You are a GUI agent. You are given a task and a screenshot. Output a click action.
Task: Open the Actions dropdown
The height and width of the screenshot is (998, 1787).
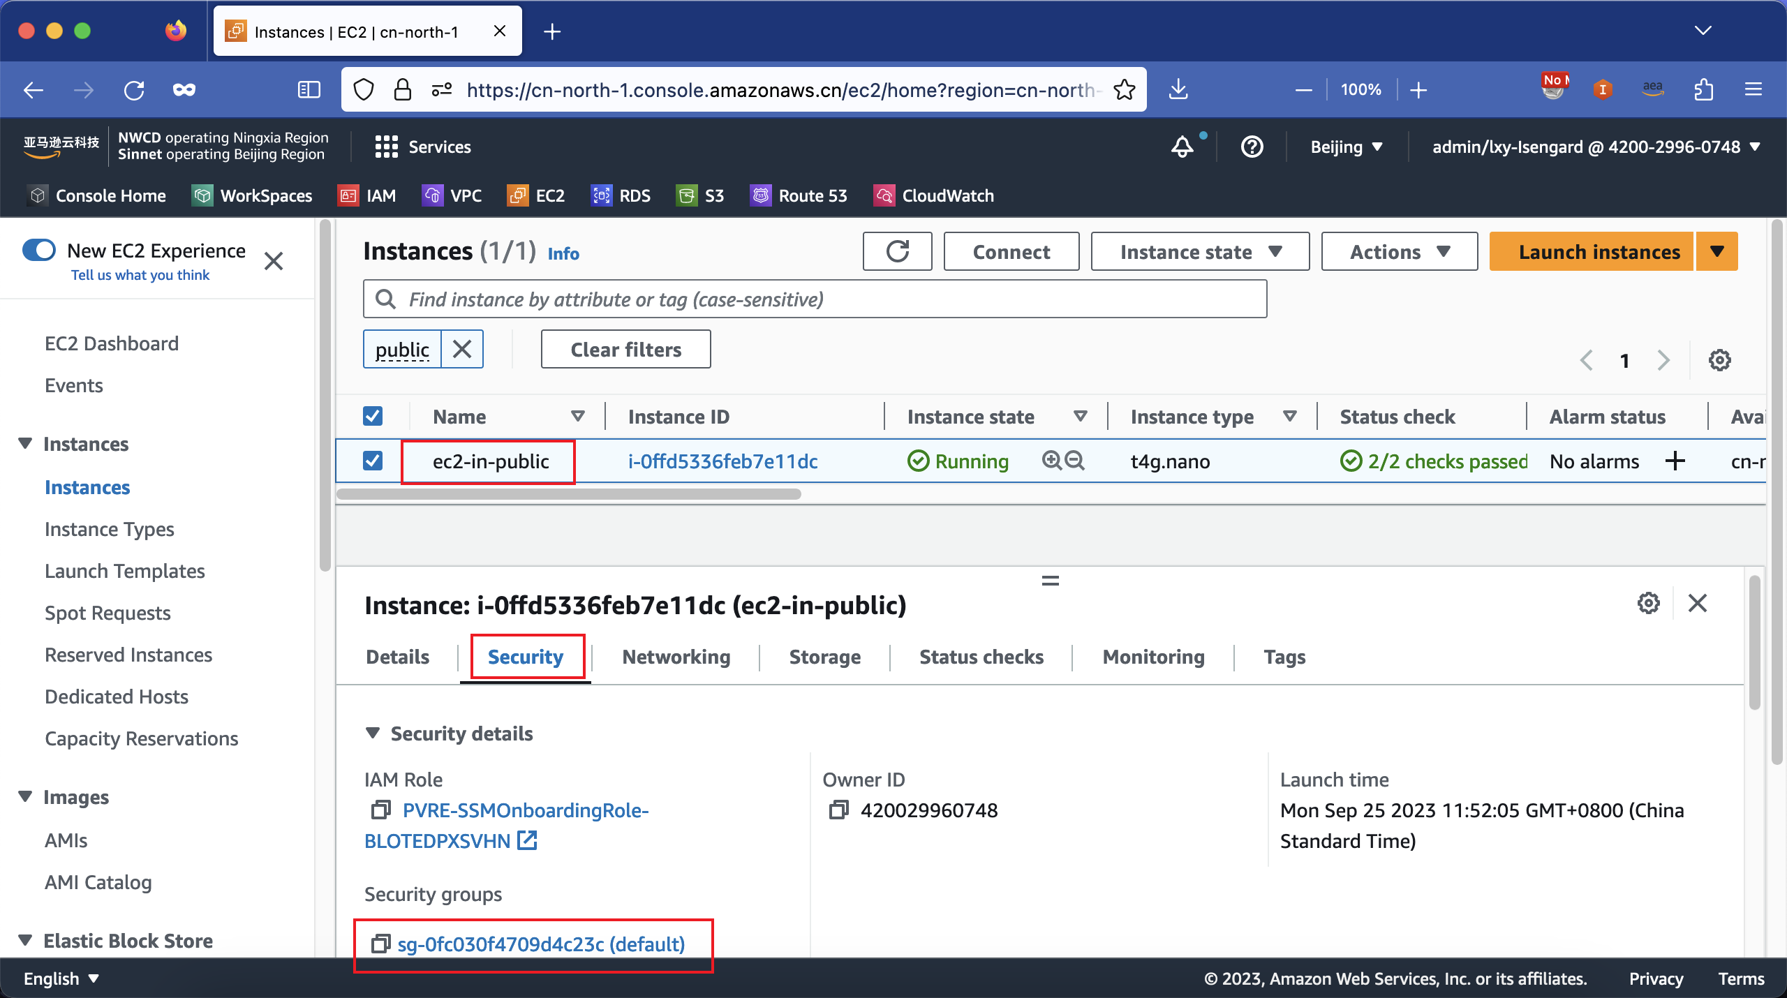coord(1399,251)
